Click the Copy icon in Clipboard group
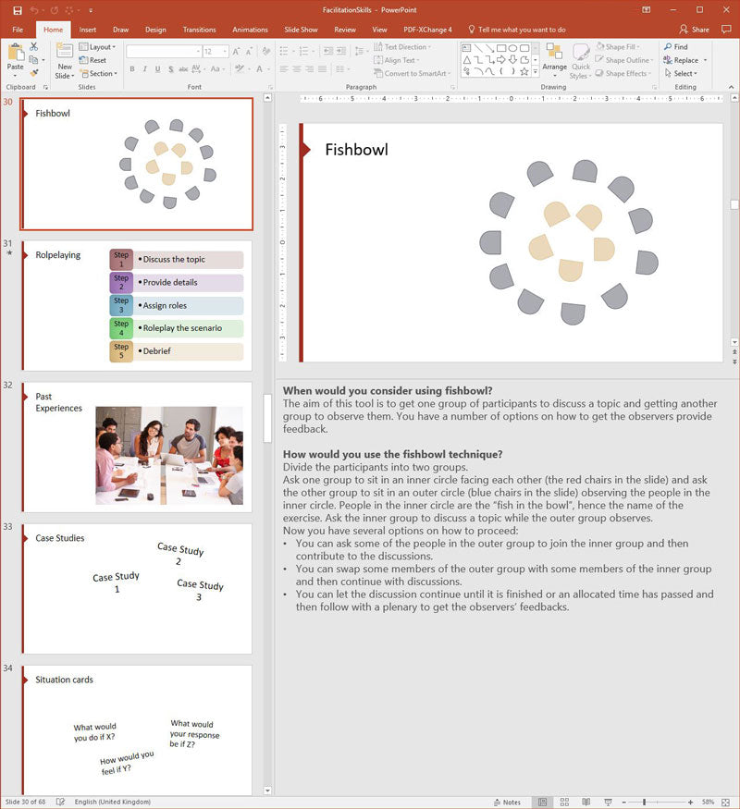The width and height of the screenshot is (740, 809). click(33, 60)
